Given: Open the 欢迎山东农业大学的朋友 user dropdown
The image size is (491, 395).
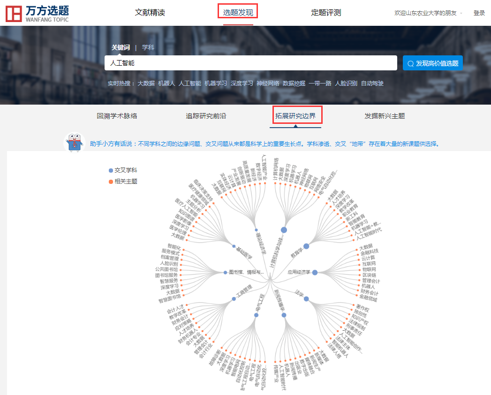Looking at the screenshot, I should [428, 13].
